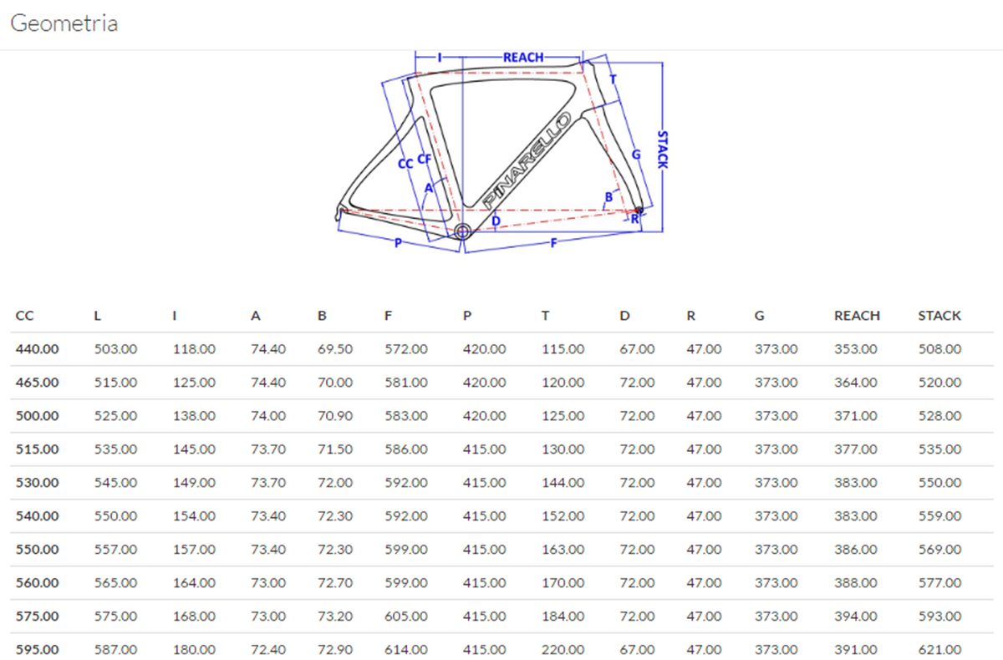The width and height of the screenshot is (1003, 660).
Task: Click B value 70.90 in the 500.00 row
Action: (x=335, y=416)
